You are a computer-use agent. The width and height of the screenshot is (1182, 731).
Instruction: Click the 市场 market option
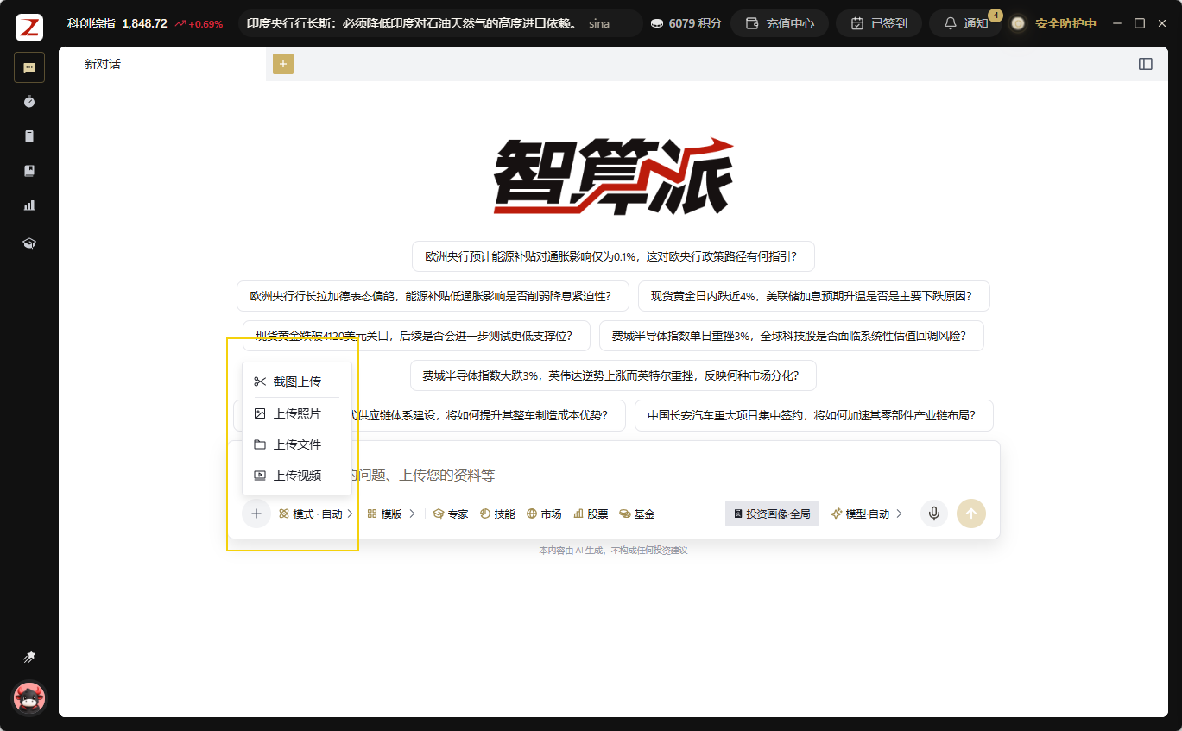[x=544, y=514]
